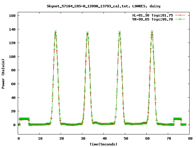Click the x-axis tick label 30
Viewport: 196px width, 147px height.
83,138
